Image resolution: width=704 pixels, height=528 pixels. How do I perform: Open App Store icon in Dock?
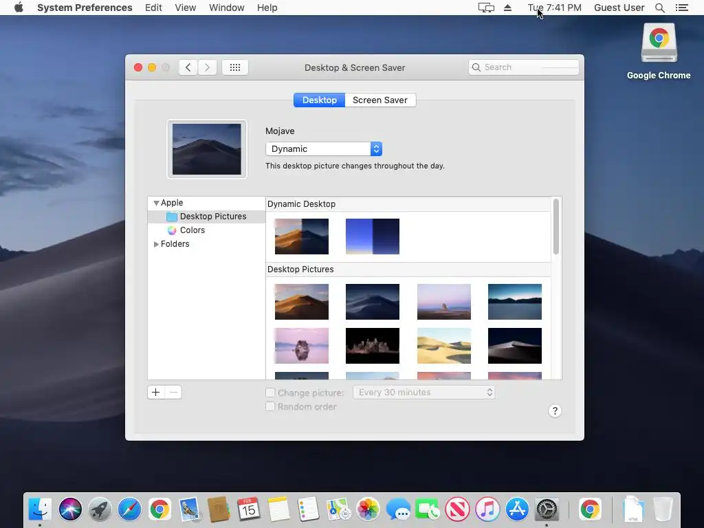pos(517,509)
